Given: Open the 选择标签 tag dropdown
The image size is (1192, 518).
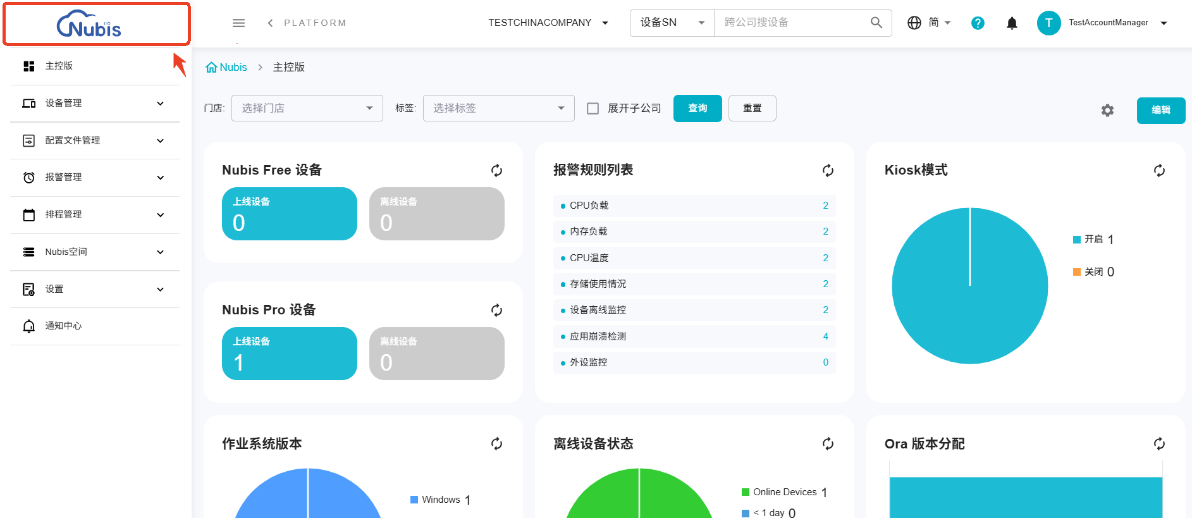Looking at the screenshot, I should click(x=499, y=108).
